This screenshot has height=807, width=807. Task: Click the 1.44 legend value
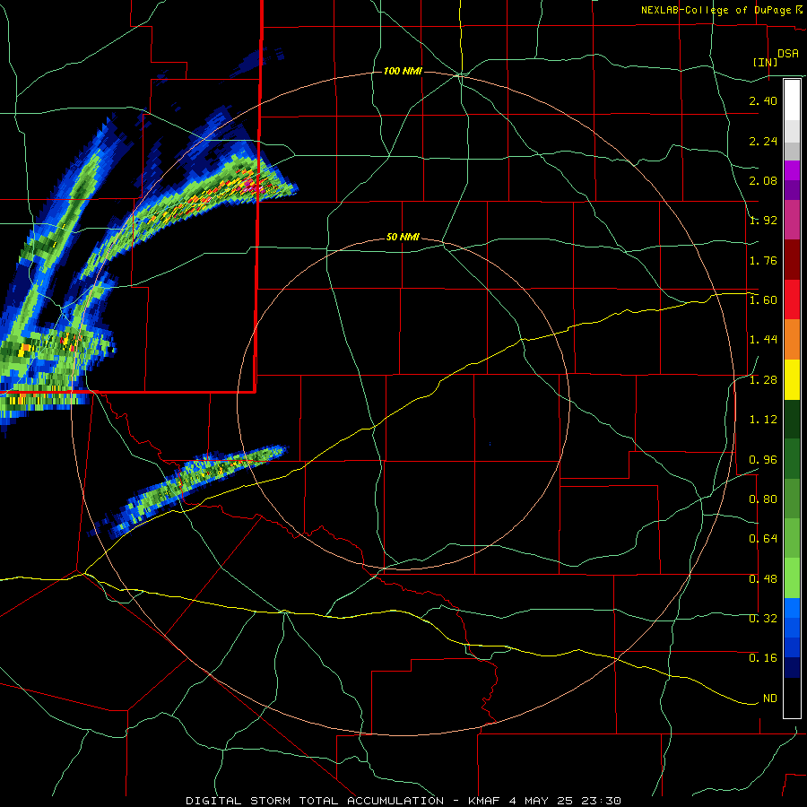pos(763,340)
